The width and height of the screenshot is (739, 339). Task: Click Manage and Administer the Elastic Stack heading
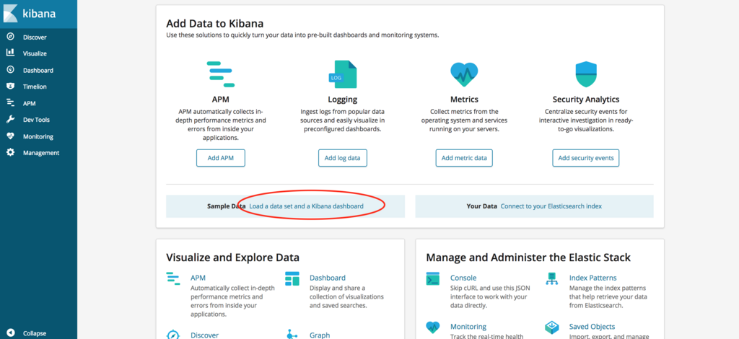(x=528, y=257)
